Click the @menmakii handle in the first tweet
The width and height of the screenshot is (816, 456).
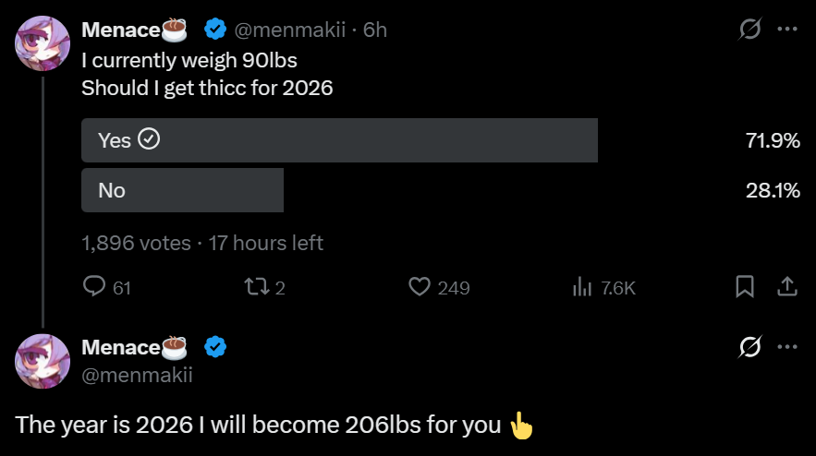pos(293,30)
